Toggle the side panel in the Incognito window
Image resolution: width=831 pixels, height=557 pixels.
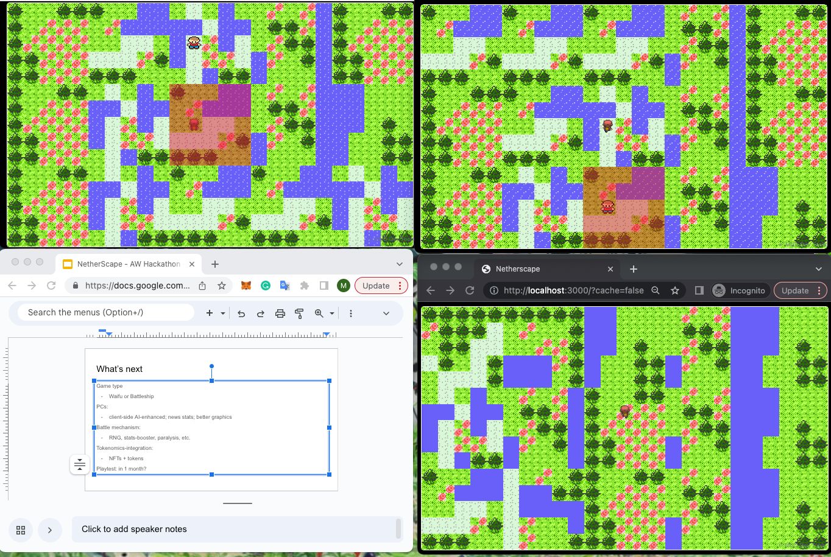click(x=699, y=290)
